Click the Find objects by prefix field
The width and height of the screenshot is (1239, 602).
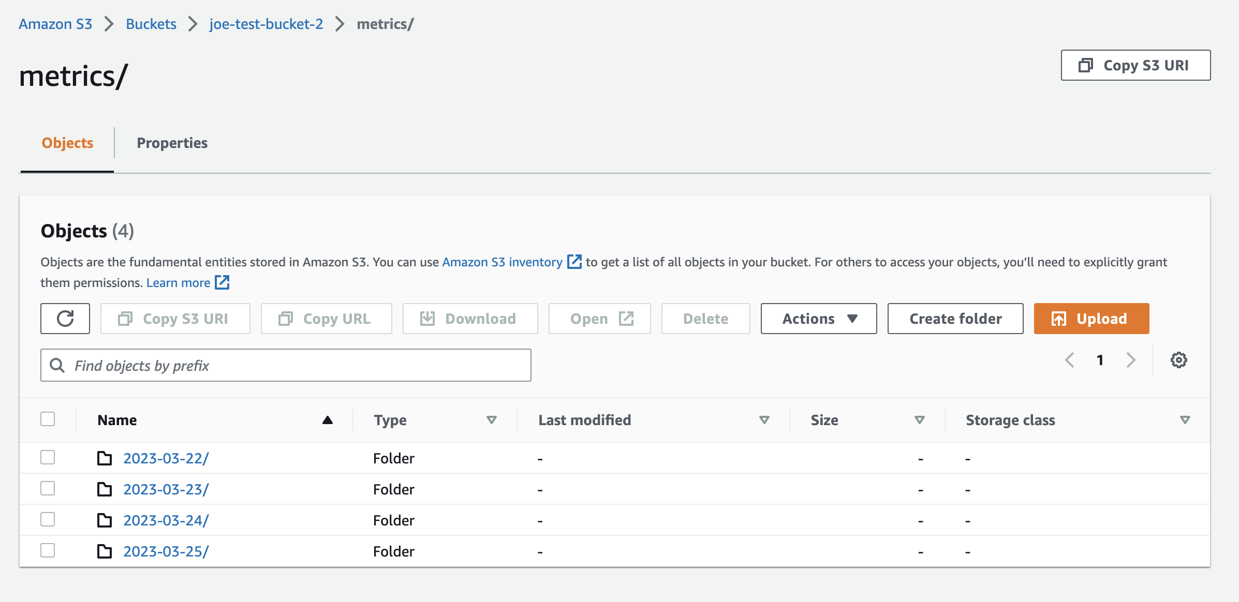[286, 365]
